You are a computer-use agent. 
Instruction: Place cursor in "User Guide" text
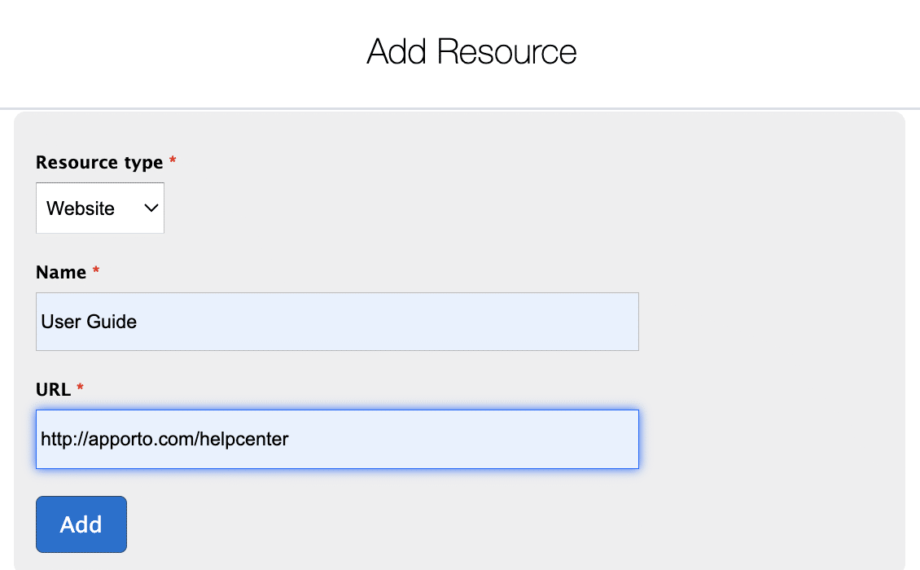[x=89, y=322]
